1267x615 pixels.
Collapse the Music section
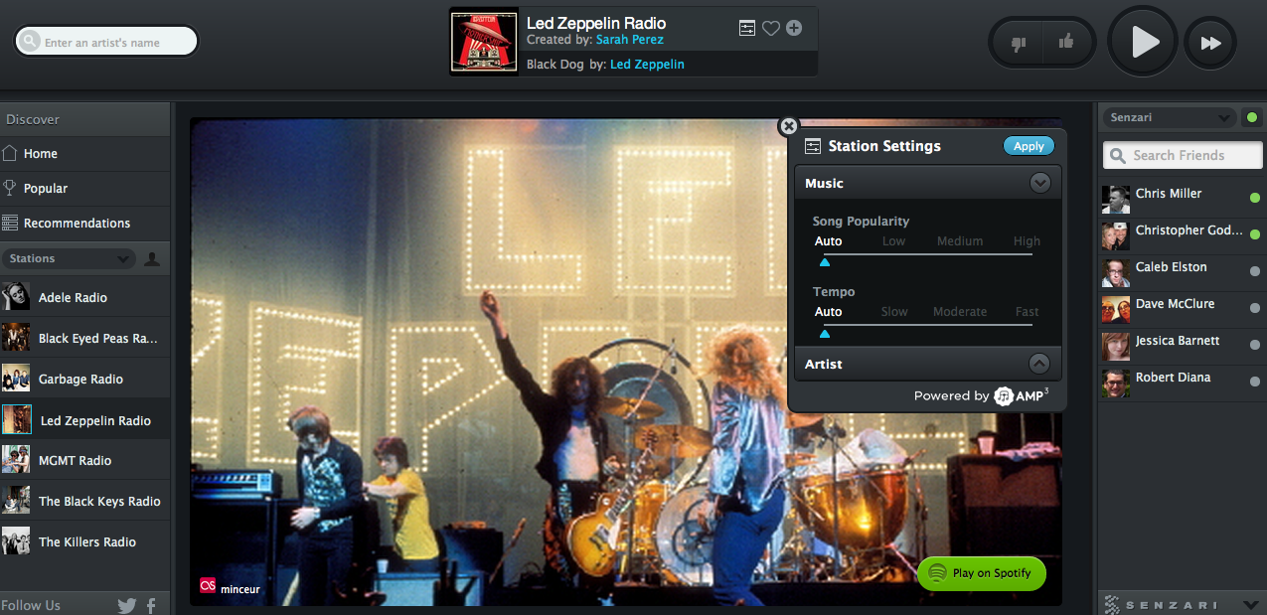pos(1039,183)
